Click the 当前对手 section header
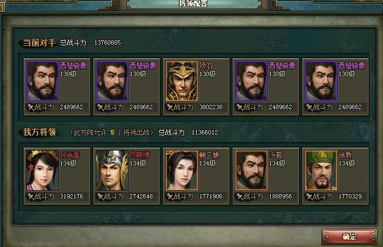383x247 pixels. [39, 42]
